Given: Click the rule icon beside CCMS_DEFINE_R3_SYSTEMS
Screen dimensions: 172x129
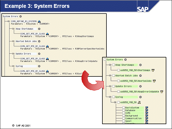Looking at the screenshot, I should pyautogui.click(x=39, y=21).
